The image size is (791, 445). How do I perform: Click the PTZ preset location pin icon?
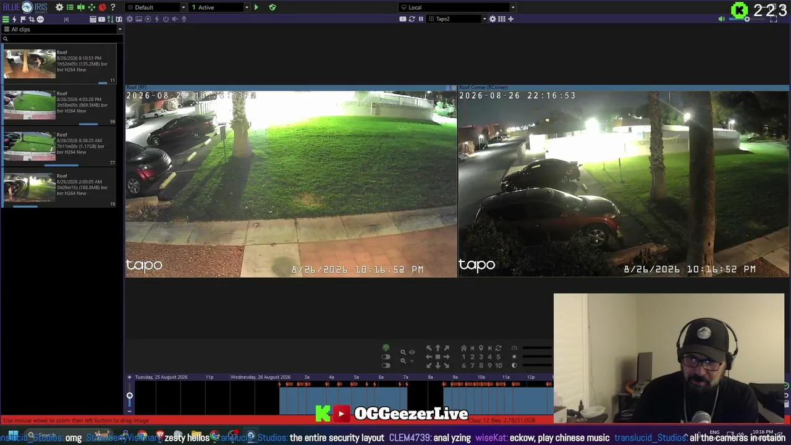pyautogui.click(x=481, y=348)
